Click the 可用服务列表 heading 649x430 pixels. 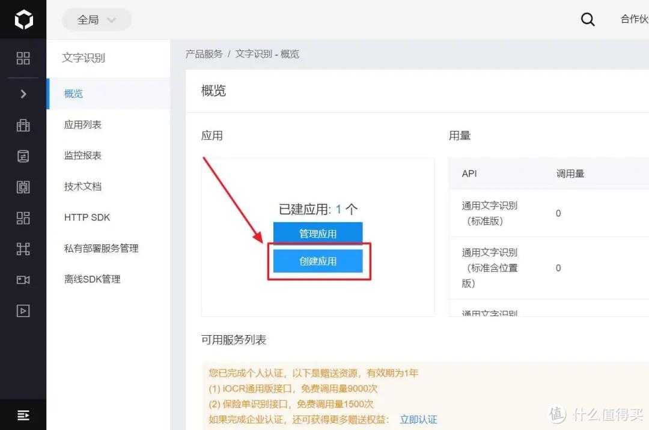coord(233,340)
